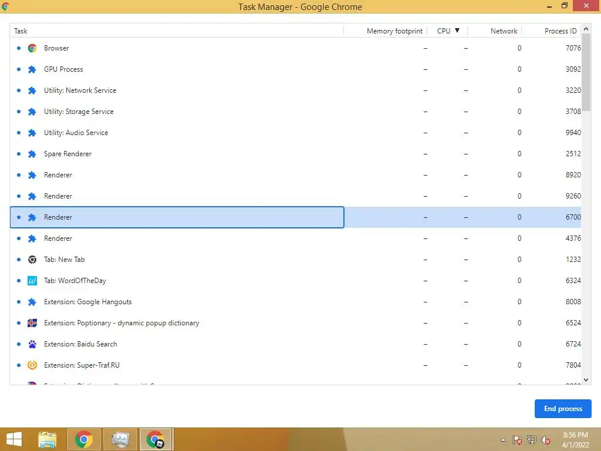Close the Task Manager window
Image resolution: width=601 pixels, height=451 pixels.
[586, 6]
